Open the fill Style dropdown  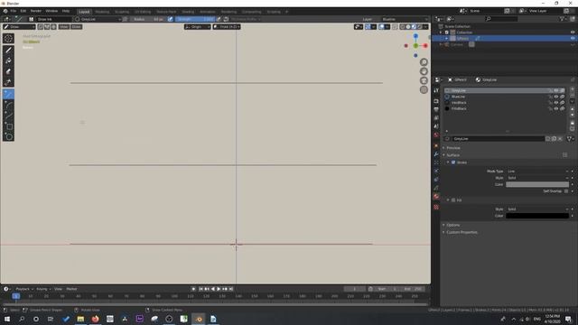[538, 209]
